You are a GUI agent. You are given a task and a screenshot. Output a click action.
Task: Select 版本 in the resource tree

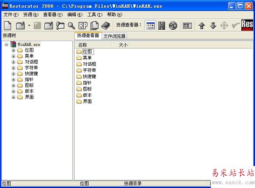click(29, 91)
